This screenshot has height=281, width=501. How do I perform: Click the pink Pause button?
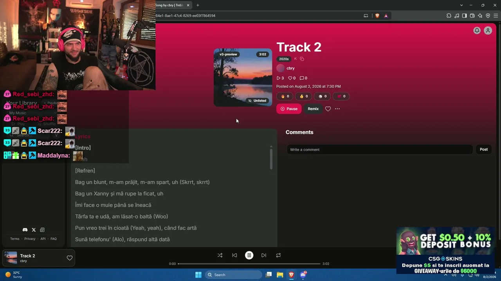[289, 109]
